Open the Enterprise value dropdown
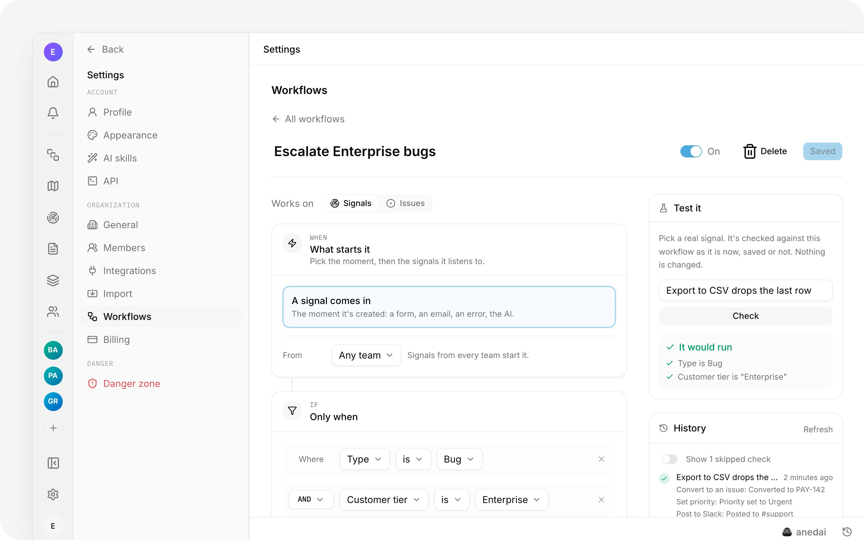This screenshot has width=864, height=540. 512,500
